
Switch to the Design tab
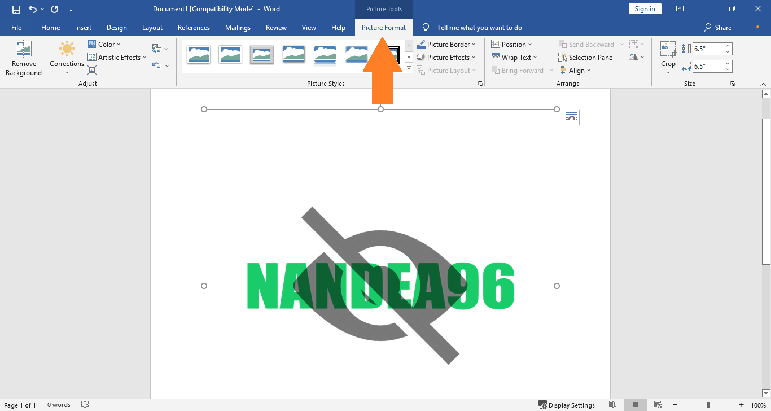[x=117, y=28]
